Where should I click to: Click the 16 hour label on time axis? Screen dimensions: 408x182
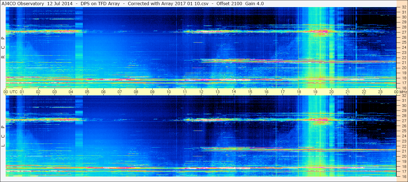point(266,92)
